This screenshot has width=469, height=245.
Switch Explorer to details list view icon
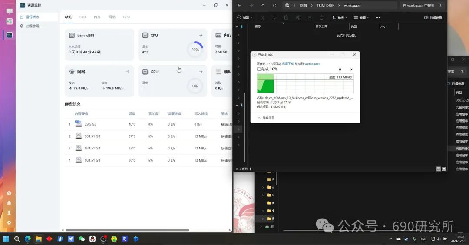pos(438,169)
